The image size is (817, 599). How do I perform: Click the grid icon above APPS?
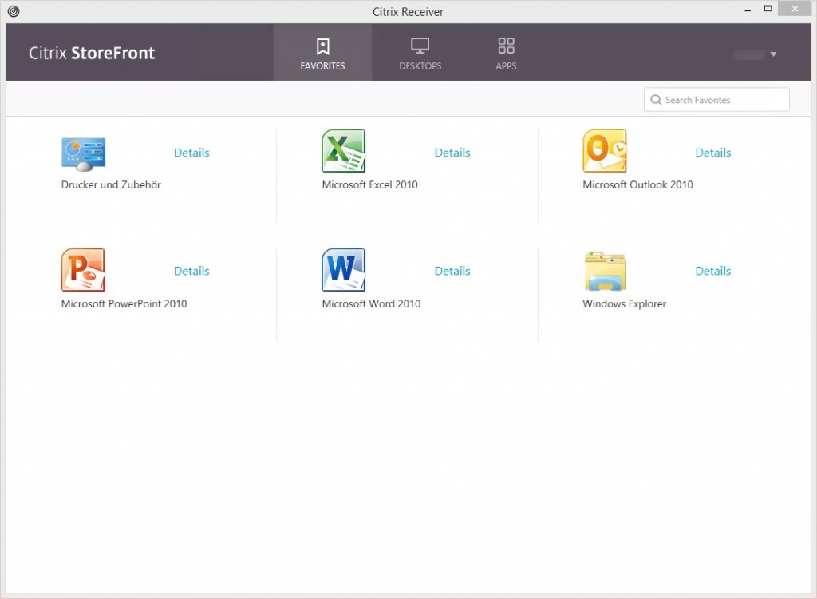(x=505, y=46)
